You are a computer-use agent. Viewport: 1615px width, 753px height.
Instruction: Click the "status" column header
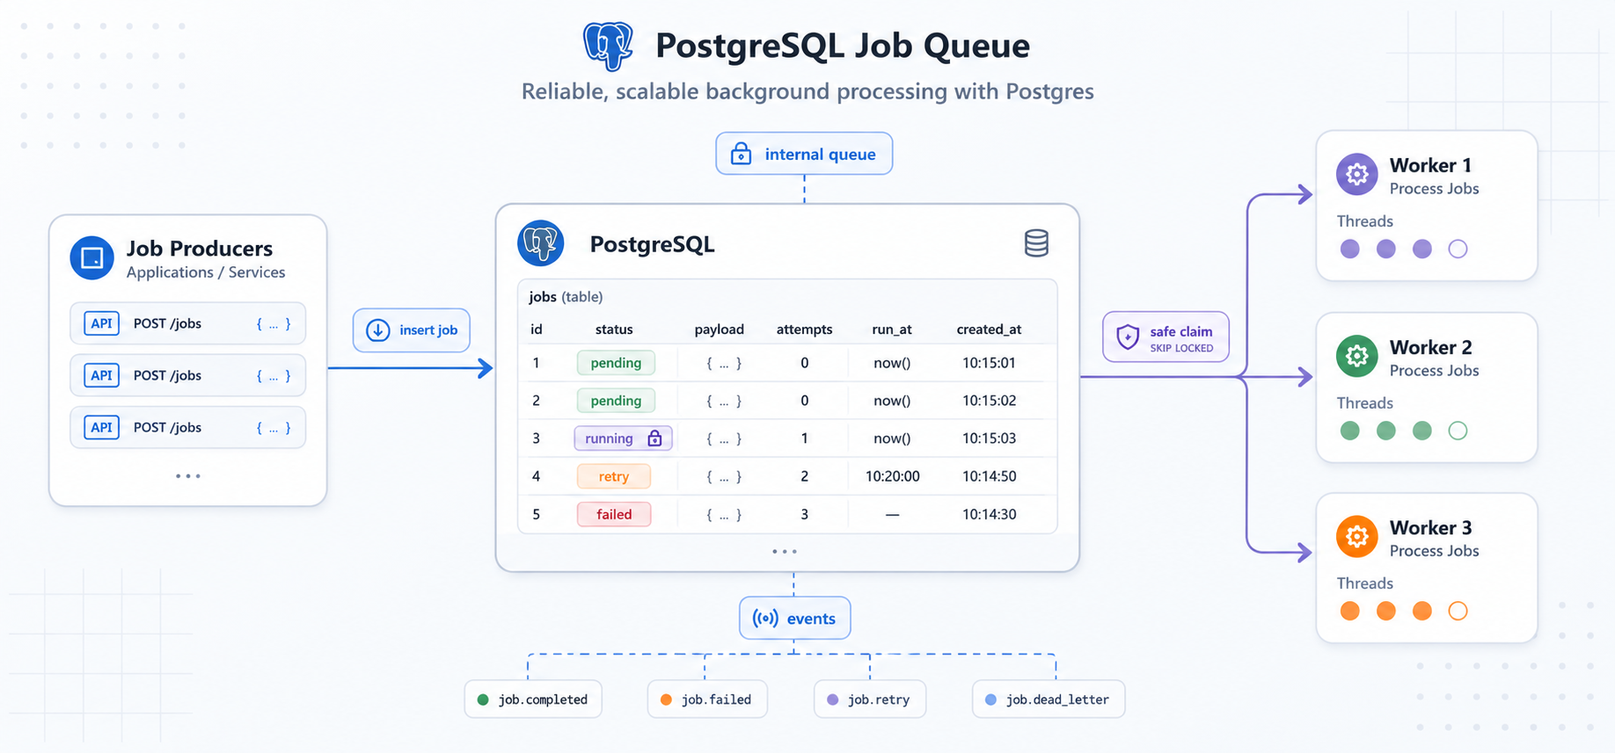click(x=614, y=329)
